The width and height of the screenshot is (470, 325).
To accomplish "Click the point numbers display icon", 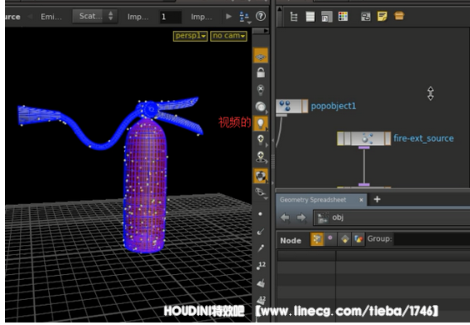I will point(261,265).
